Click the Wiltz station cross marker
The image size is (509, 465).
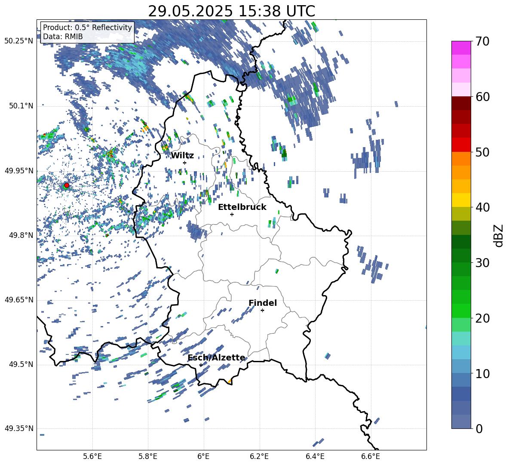tap(185, 163)
